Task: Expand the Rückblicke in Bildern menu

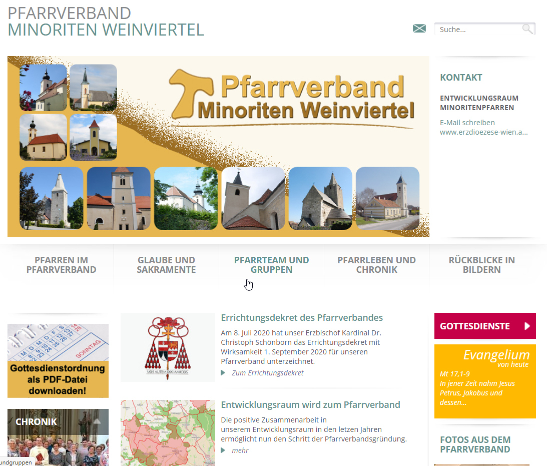Action: point(481,265)
